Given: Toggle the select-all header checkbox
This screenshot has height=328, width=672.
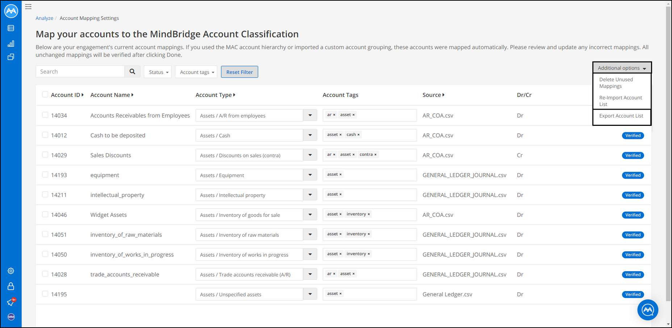Looking at the screenshot, I should 45,94.
